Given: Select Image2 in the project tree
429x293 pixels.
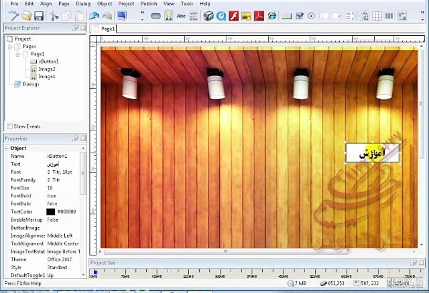Looking at the screenshot, I should point(47,69).
